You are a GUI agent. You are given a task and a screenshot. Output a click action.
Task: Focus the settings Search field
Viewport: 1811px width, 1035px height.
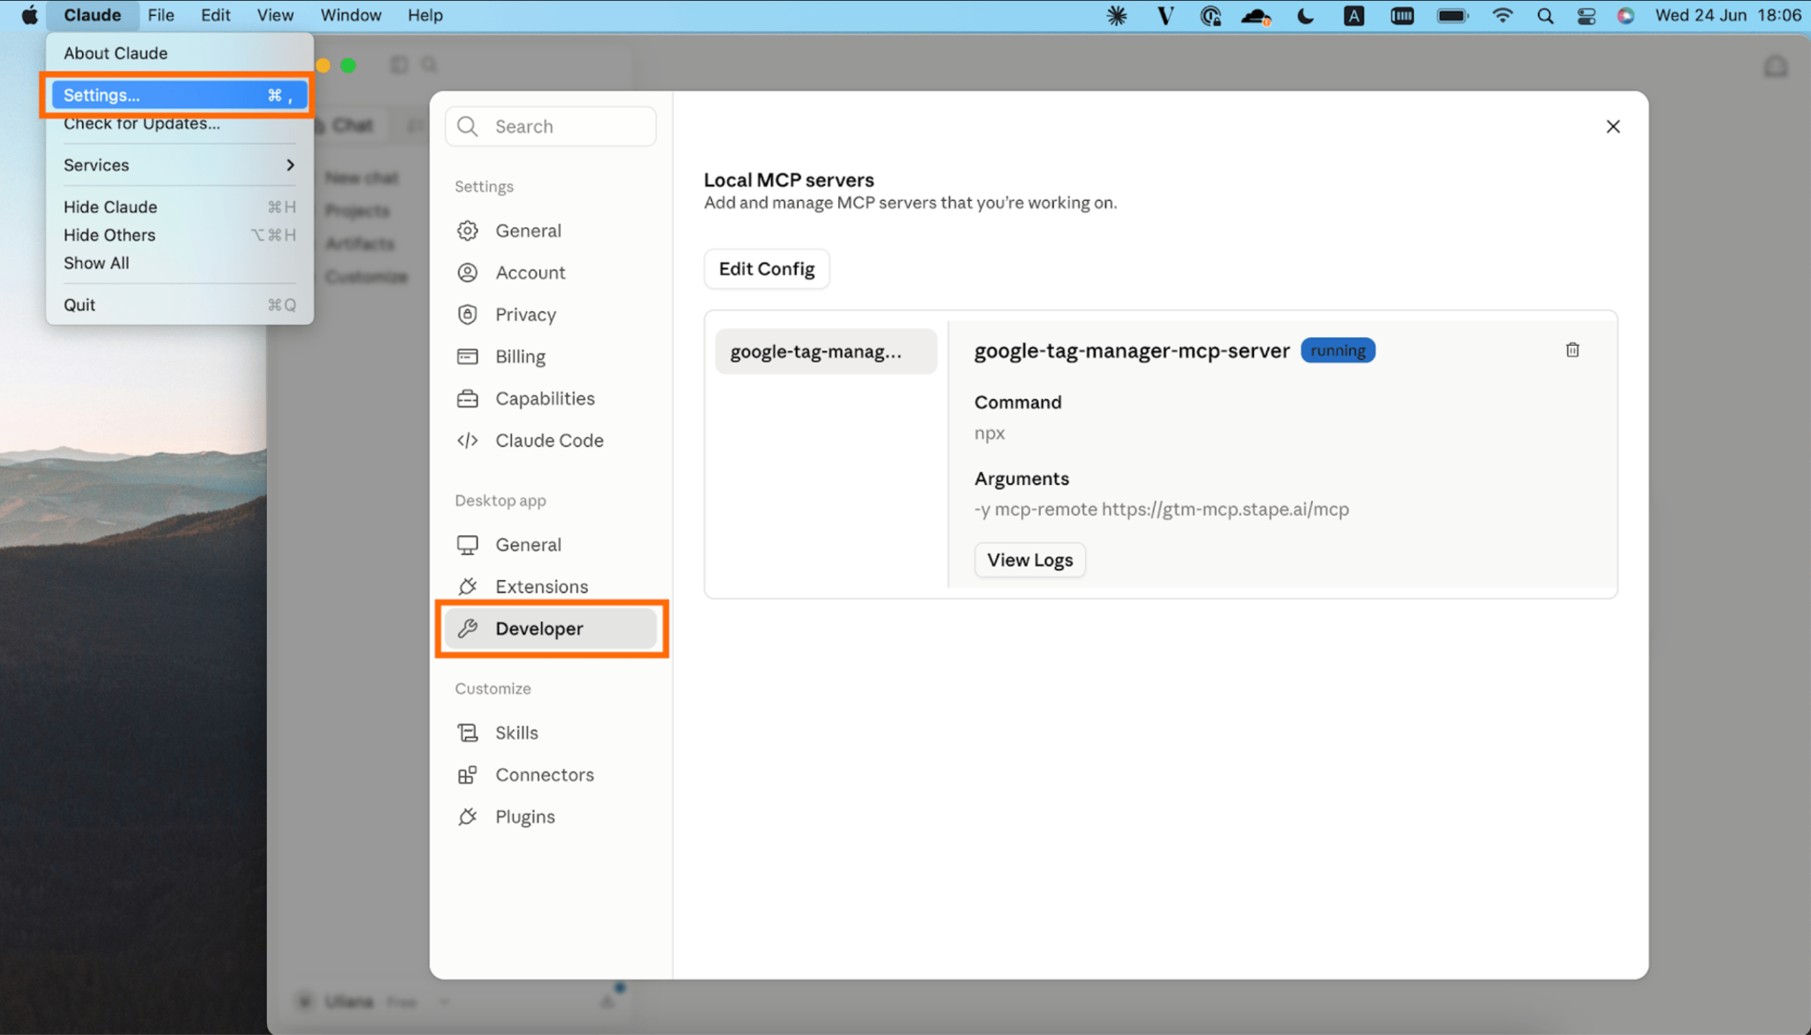point(551,126)
